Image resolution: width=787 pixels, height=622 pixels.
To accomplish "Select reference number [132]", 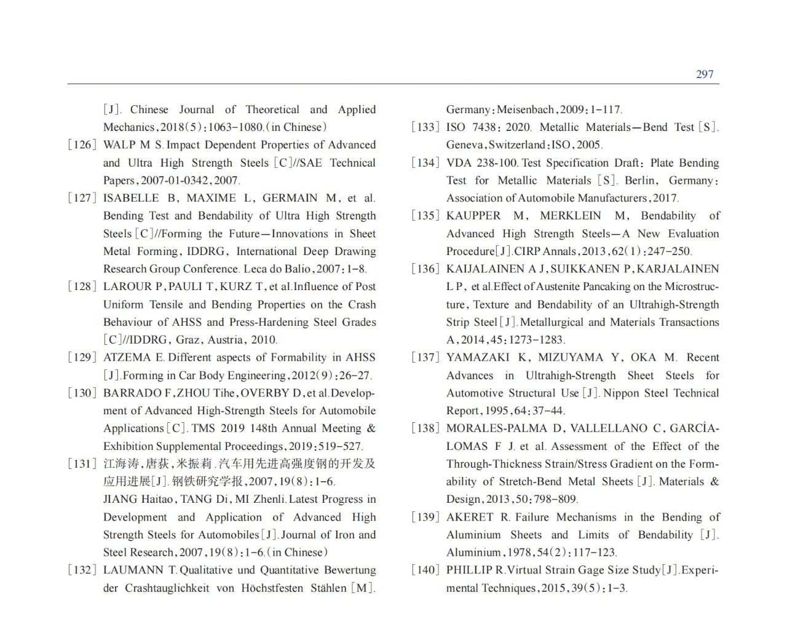I will click(82, 570).
